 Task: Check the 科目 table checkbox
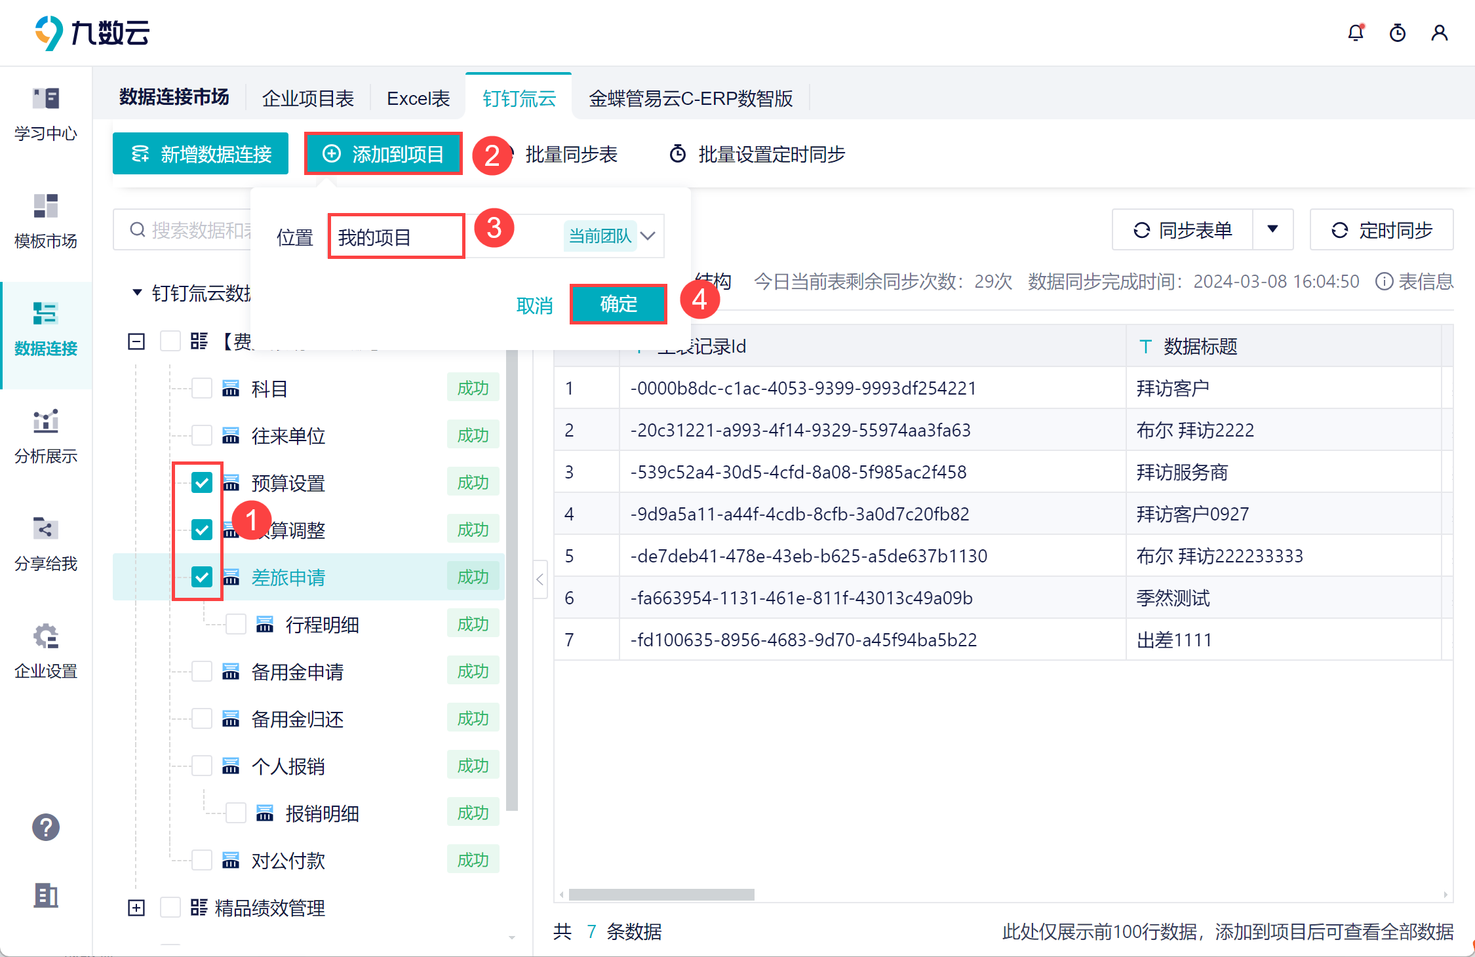pos(202,389)
